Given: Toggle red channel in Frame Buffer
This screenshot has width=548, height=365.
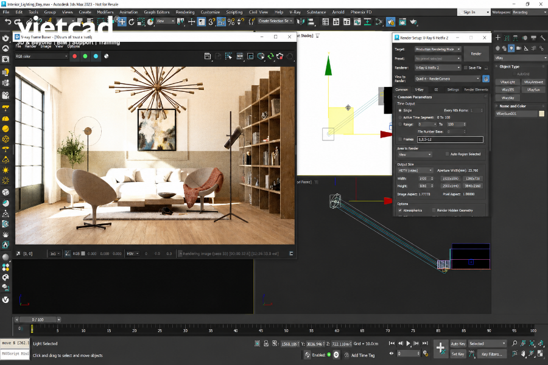Looking at the screenshot, I should click(x=74, y=56).
